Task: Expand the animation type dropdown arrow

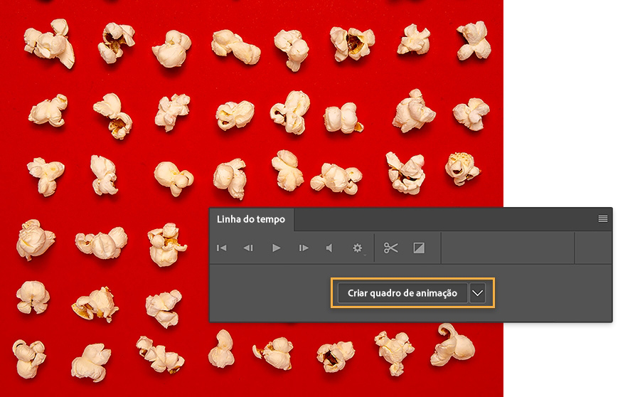Action: [x=478, y=293]
